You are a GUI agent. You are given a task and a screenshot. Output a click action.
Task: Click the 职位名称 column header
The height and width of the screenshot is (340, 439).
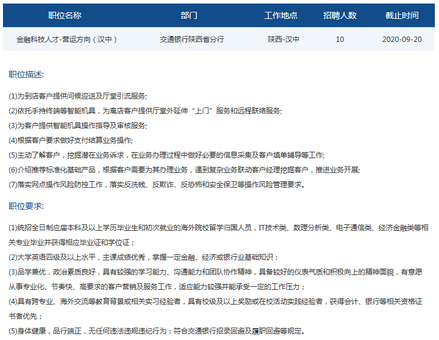point(64,15)
